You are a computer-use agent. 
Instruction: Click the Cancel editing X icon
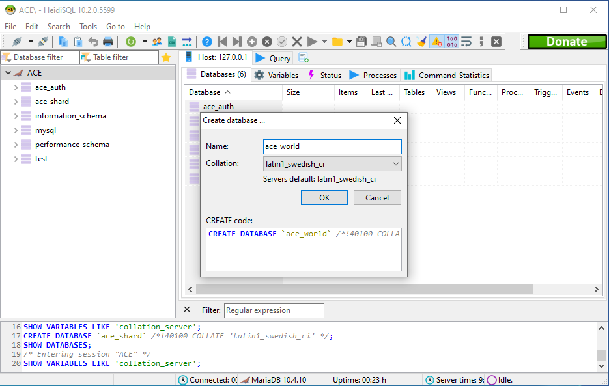click(297, 42)
